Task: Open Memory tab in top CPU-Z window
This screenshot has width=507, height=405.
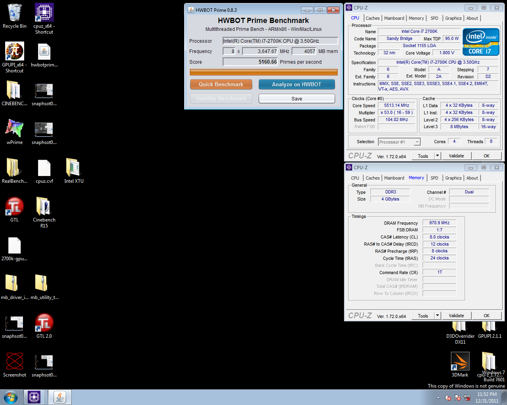Action: (x=416, y=18)
